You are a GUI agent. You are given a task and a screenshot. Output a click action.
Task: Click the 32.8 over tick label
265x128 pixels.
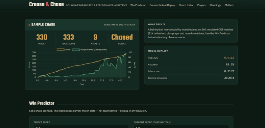tap(102, 81)
